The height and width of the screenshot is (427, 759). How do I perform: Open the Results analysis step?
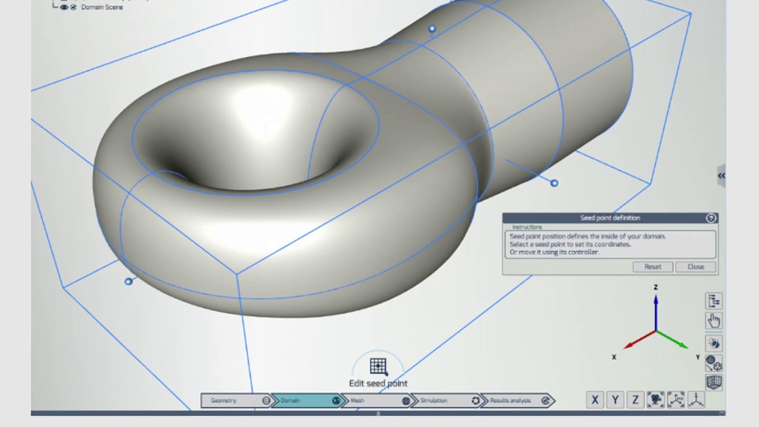point(517,401)
